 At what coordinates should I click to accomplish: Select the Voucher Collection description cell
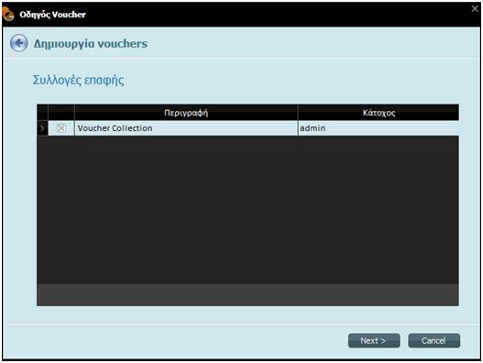click(x=186, y=128)
